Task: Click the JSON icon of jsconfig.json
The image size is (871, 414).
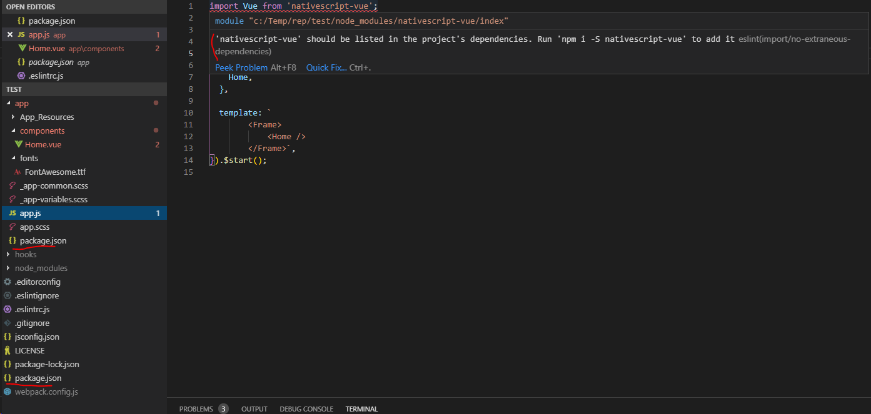Action: (x=8, y=337)
